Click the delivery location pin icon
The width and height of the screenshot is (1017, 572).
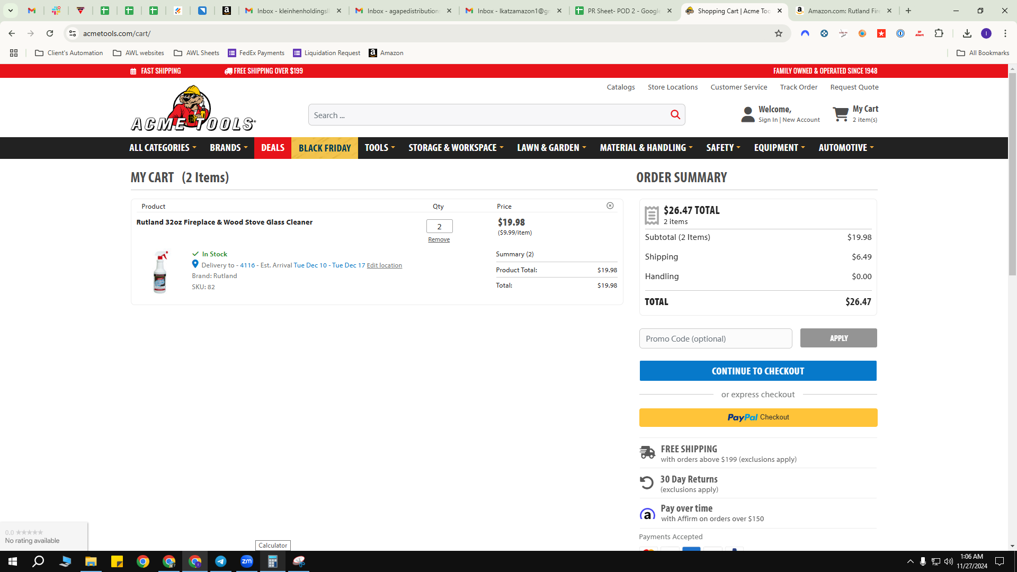(x=195, y=264)
